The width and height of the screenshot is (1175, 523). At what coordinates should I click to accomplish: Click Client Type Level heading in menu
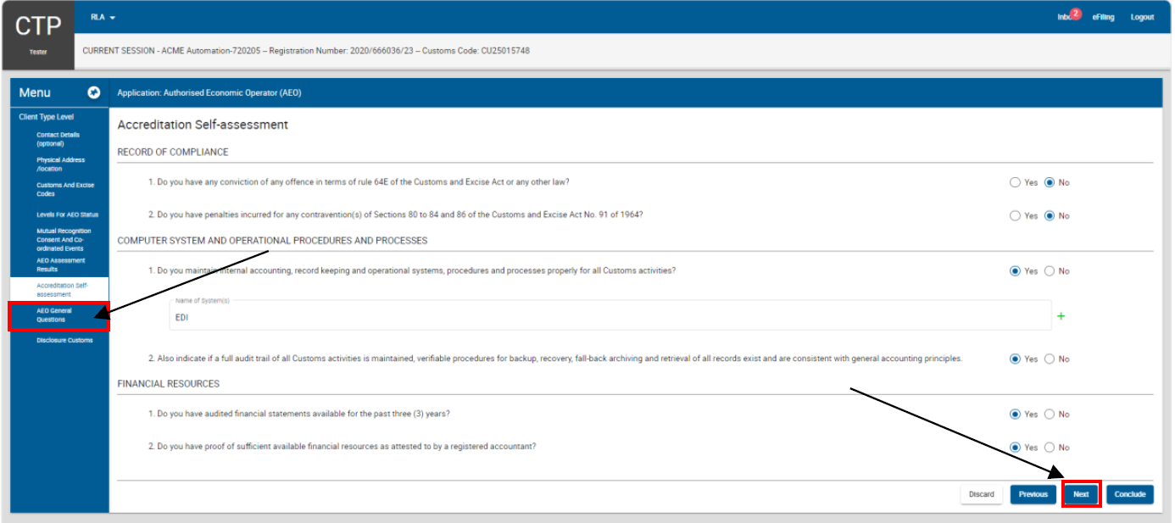(46, 117)
